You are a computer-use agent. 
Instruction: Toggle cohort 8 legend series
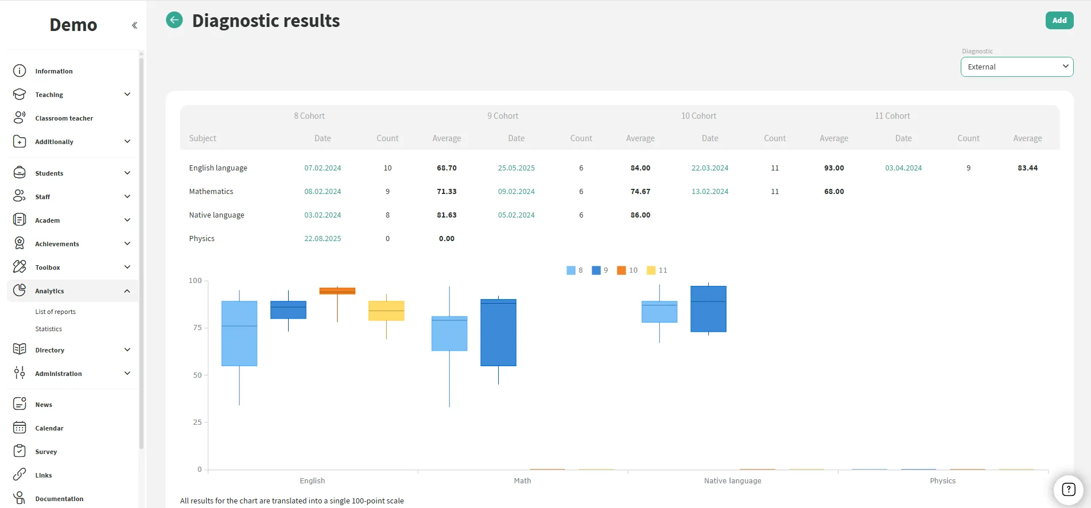point(574,270)
